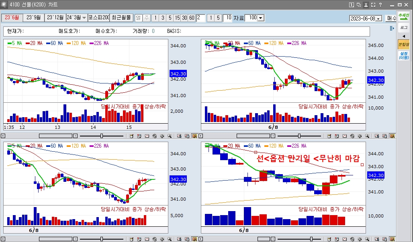The image size is (413, 242).
Task: Click the 60 minute interval button
Action: pos(192,18)
